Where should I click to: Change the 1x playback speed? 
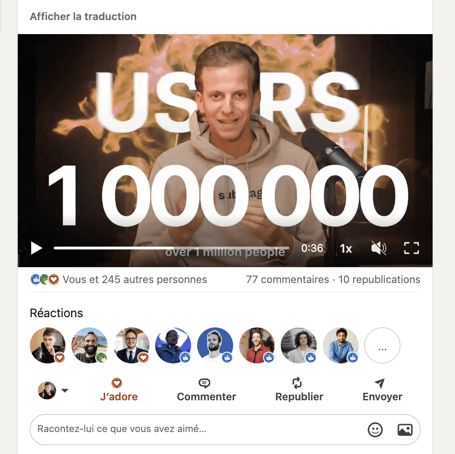click(346, 248)
